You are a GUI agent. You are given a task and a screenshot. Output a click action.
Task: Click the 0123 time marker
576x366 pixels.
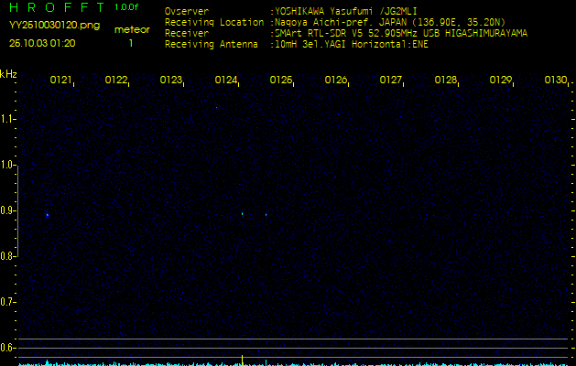point(171,80)
